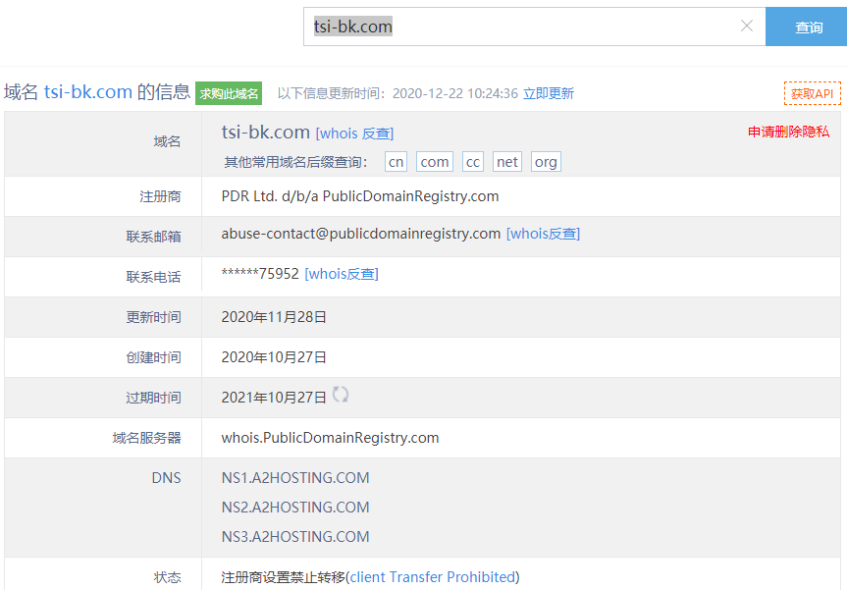Clear search box with the X icon
This screenshot has height=590, width=847.
(x=747, y=27)
